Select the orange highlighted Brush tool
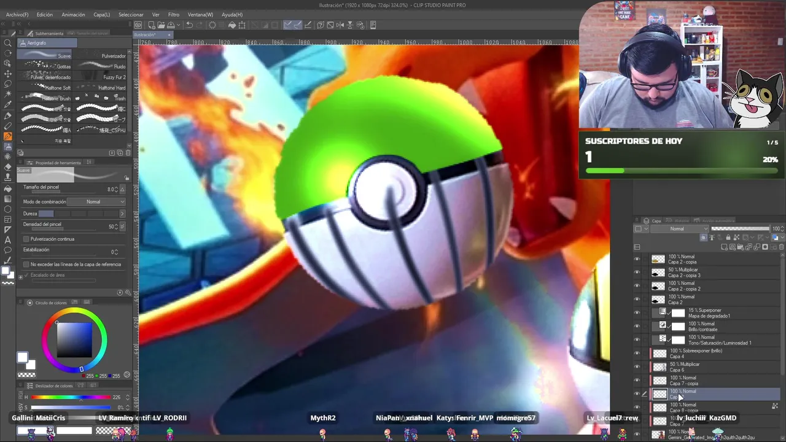The height and width of the screenshot is (442, 786). click(8, 136)
